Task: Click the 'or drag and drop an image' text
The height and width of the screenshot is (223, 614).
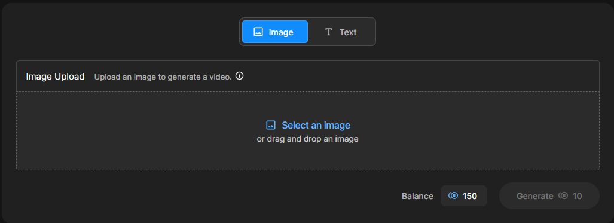Action: point(308,139)
